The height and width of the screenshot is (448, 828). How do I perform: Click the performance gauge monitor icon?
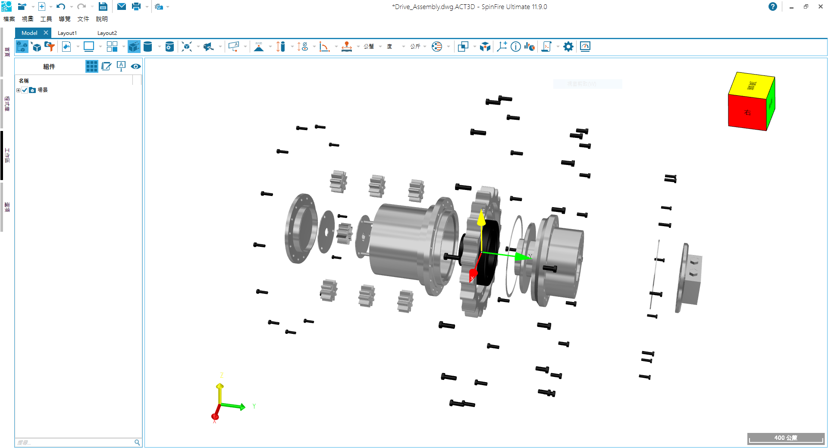[585, 47]
